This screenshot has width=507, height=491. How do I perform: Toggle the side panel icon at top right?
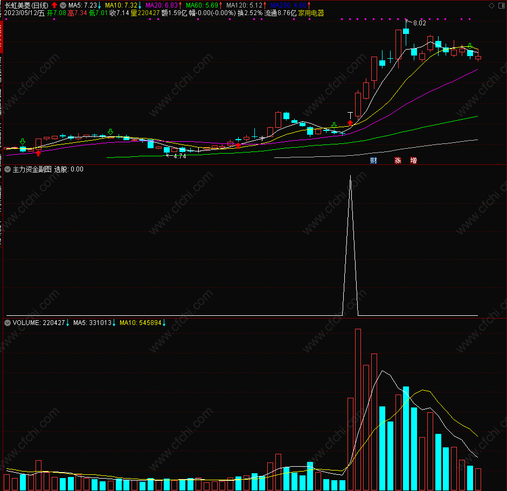pos(502,5)
